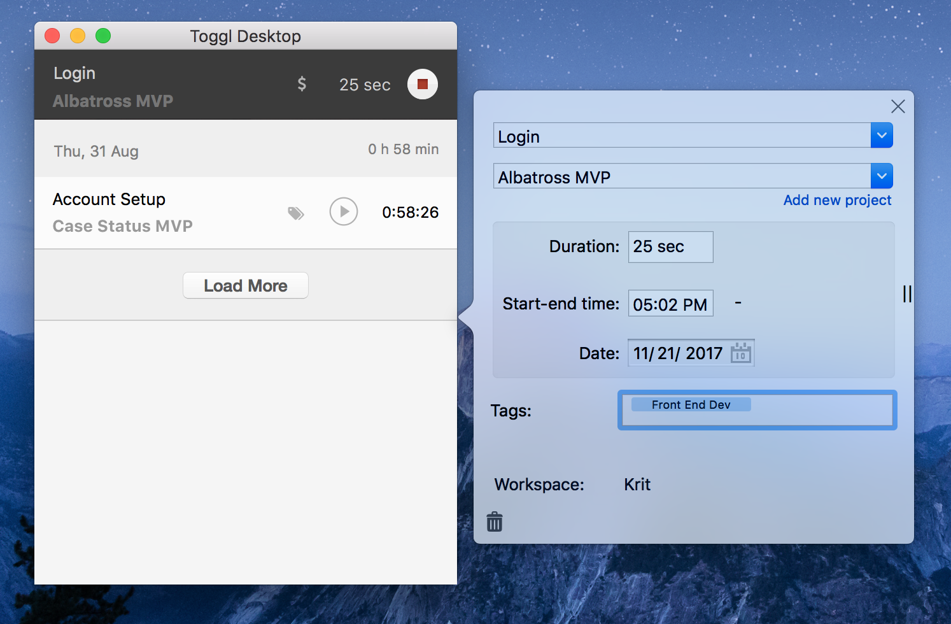Viewport: 951px width, 624px height.
Task: Edit the Duration field showing 25 sec
Action: click(670, 247)
